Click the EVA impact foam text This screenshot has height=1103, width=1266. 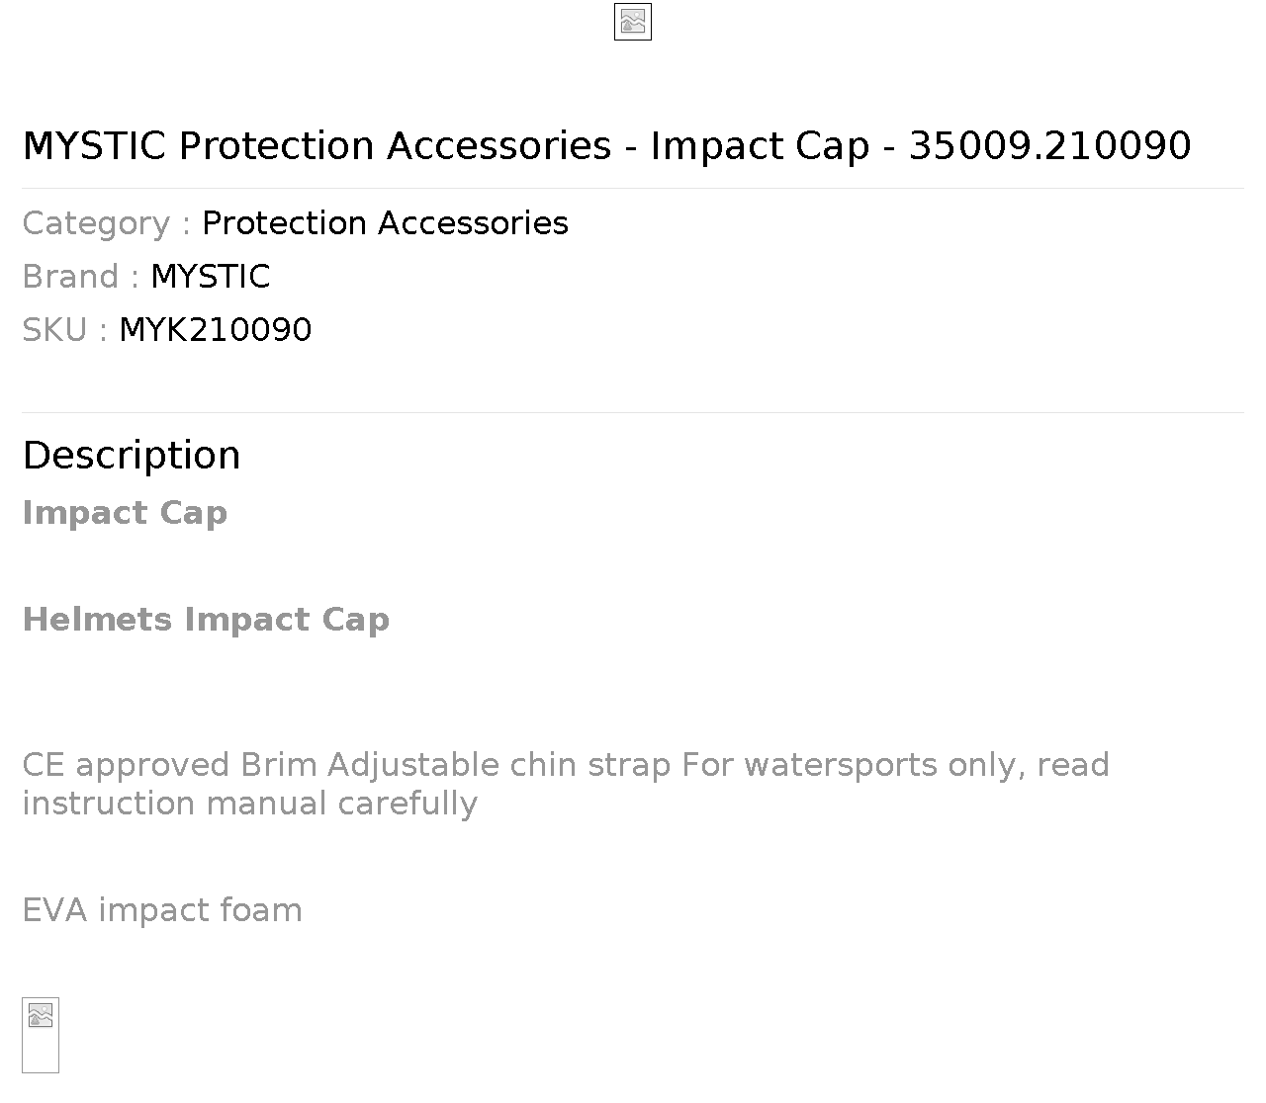point(162,910)
